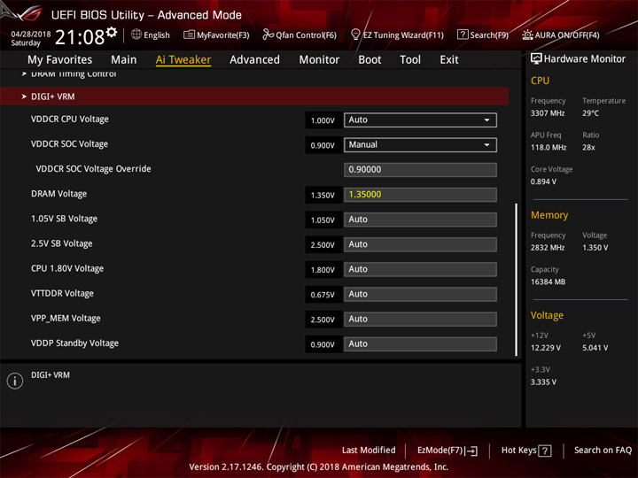Open the Tool tab
The height and width of the screenshot is (478, 638).
pos(410,60)
